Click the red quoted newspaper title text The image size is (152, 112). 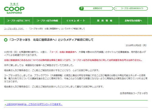click(64, 52)
